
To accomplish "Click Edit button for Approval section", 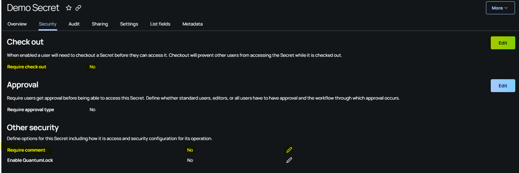I will (503, 86).
